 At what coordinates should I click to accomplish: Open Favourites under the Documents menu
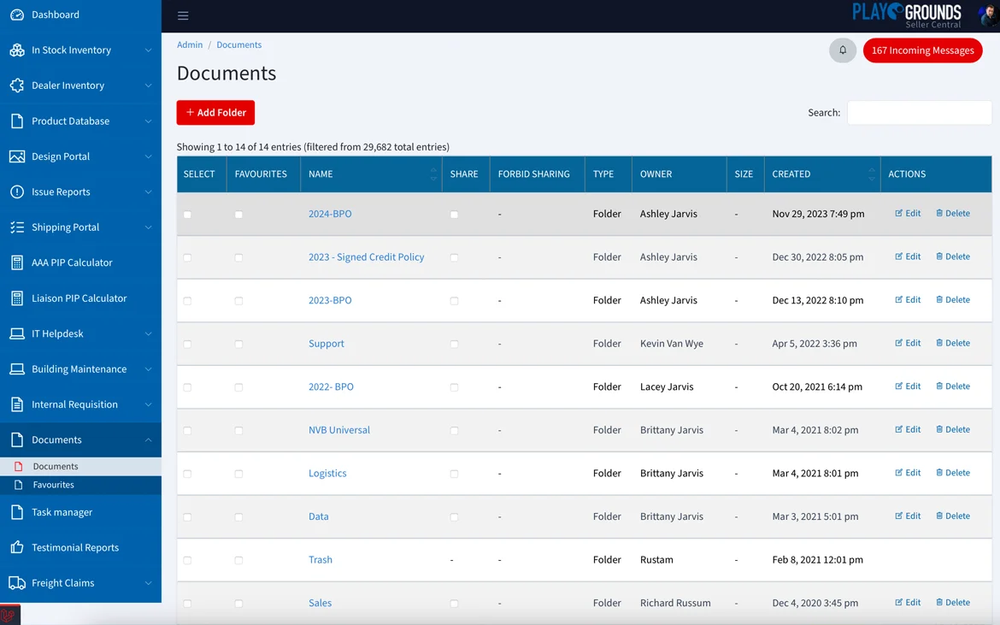[53, 485]
